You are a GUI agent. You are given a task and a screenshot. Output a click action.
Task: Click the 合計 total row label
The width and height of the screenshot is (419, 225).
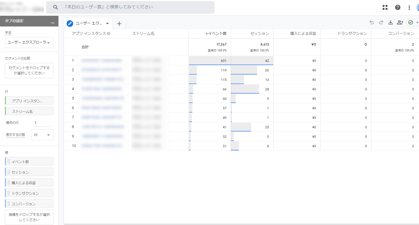(85, 47)
